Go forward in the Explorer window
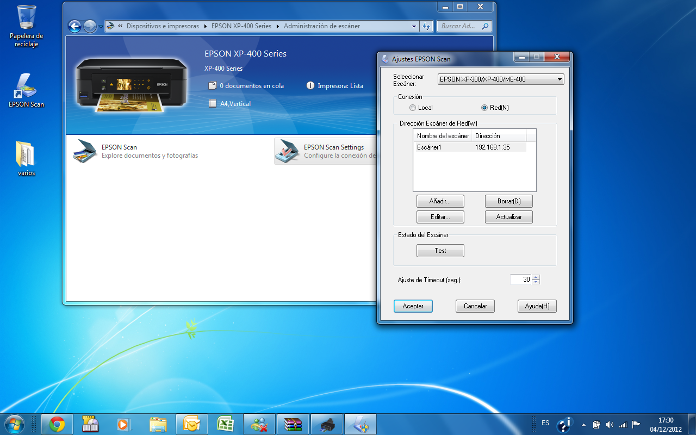 (x=90, y=26)
